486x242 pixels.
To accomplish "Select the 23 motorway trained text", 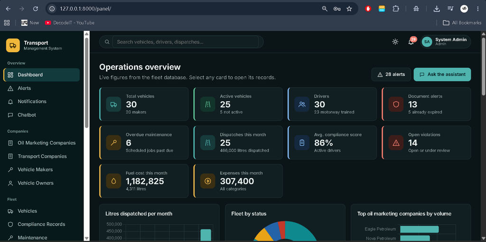I will tap(334, 112).
